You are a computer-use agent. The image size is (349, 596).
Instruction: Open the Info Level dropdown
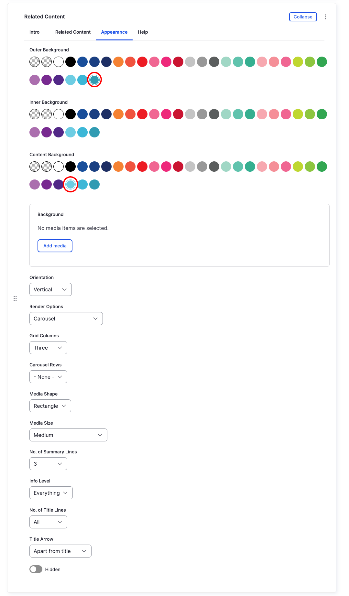coord(51,493)
